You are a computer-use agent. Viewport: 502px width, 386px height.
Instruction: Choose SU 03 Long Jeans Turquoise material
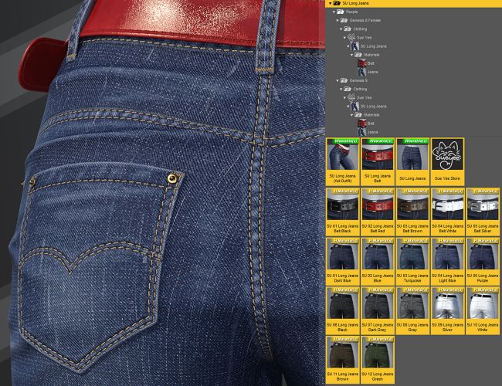pos(412,259)
